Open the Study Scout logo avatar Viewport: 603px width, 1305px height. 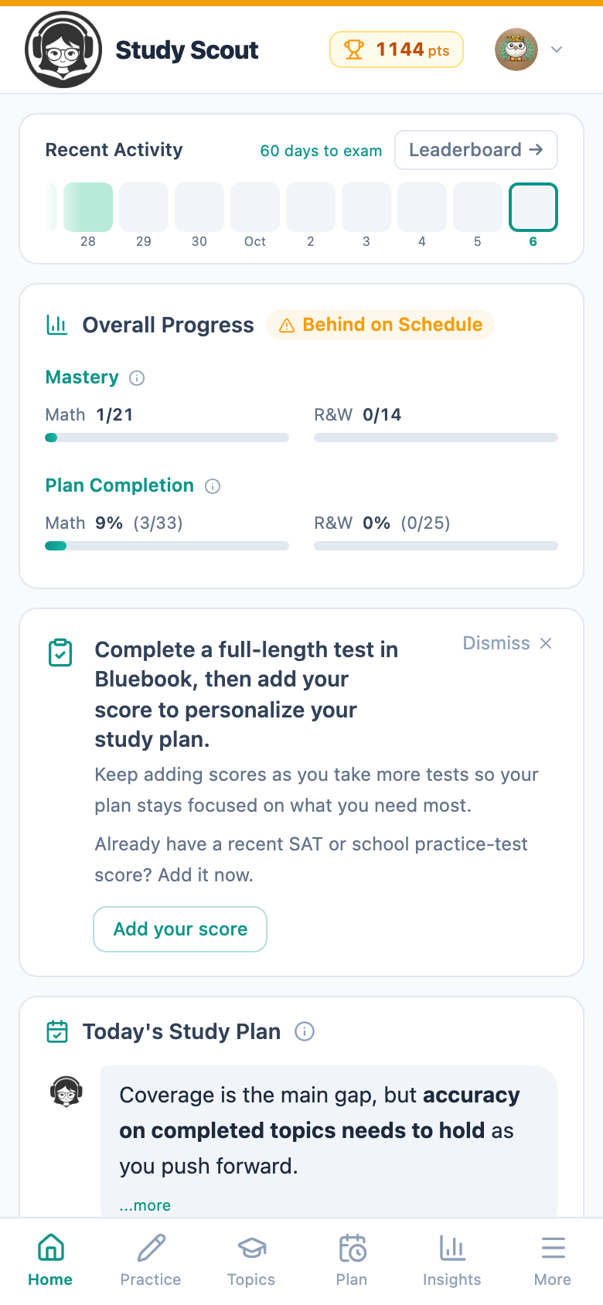(63, 49)
